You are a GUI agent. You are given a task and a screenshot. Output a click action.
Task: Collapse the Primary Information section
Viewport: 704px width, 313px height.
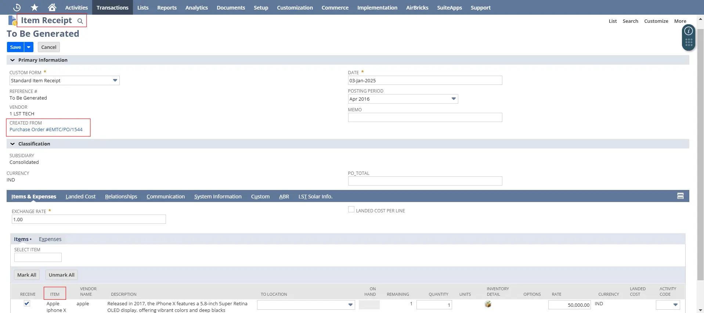[x=12, y=60]
